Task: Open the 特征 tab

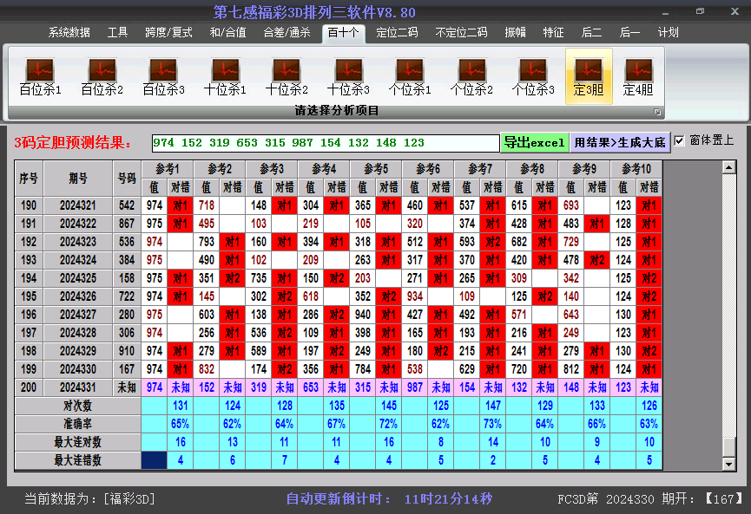Action: pos(554,33)
